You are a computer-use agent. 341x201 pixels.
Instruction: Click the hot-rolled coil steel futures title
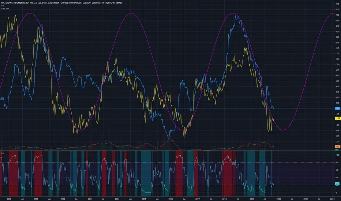coord(62,3)
